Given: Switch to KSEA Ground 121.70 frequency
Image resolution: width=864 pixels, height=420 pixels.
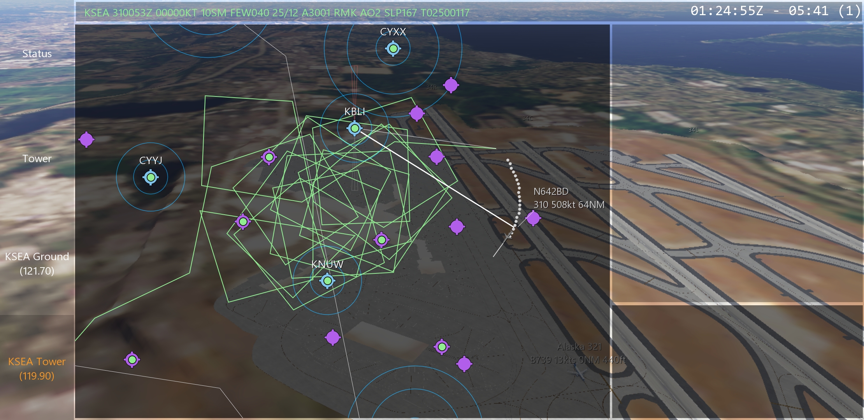Looking at the screenshot, I should tap(37, 264).
